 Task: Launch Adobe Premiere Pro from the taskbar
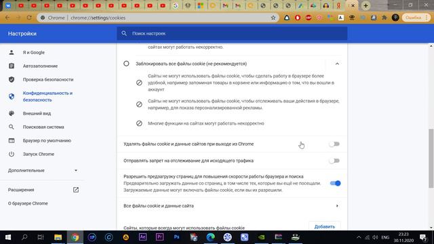160,237
